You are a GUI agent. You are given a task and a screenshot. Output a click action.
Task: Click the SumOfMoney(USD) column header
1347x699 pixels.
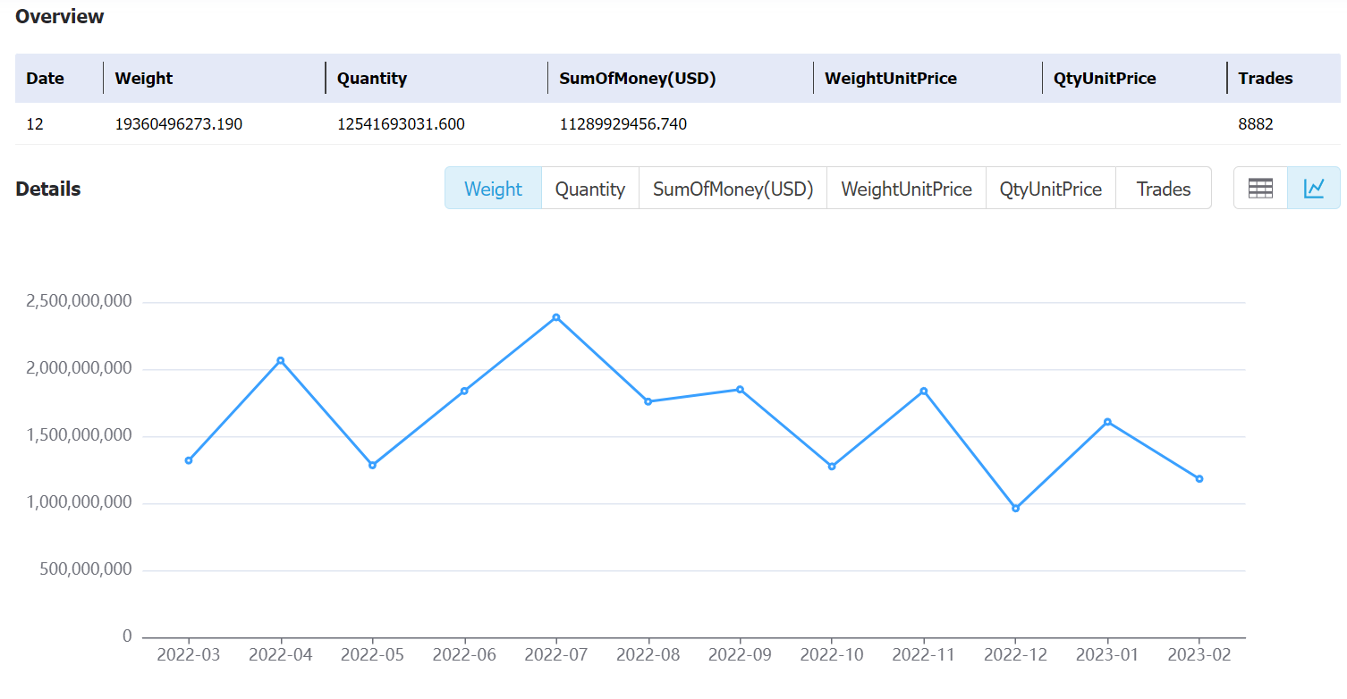(x=638, y=79)
